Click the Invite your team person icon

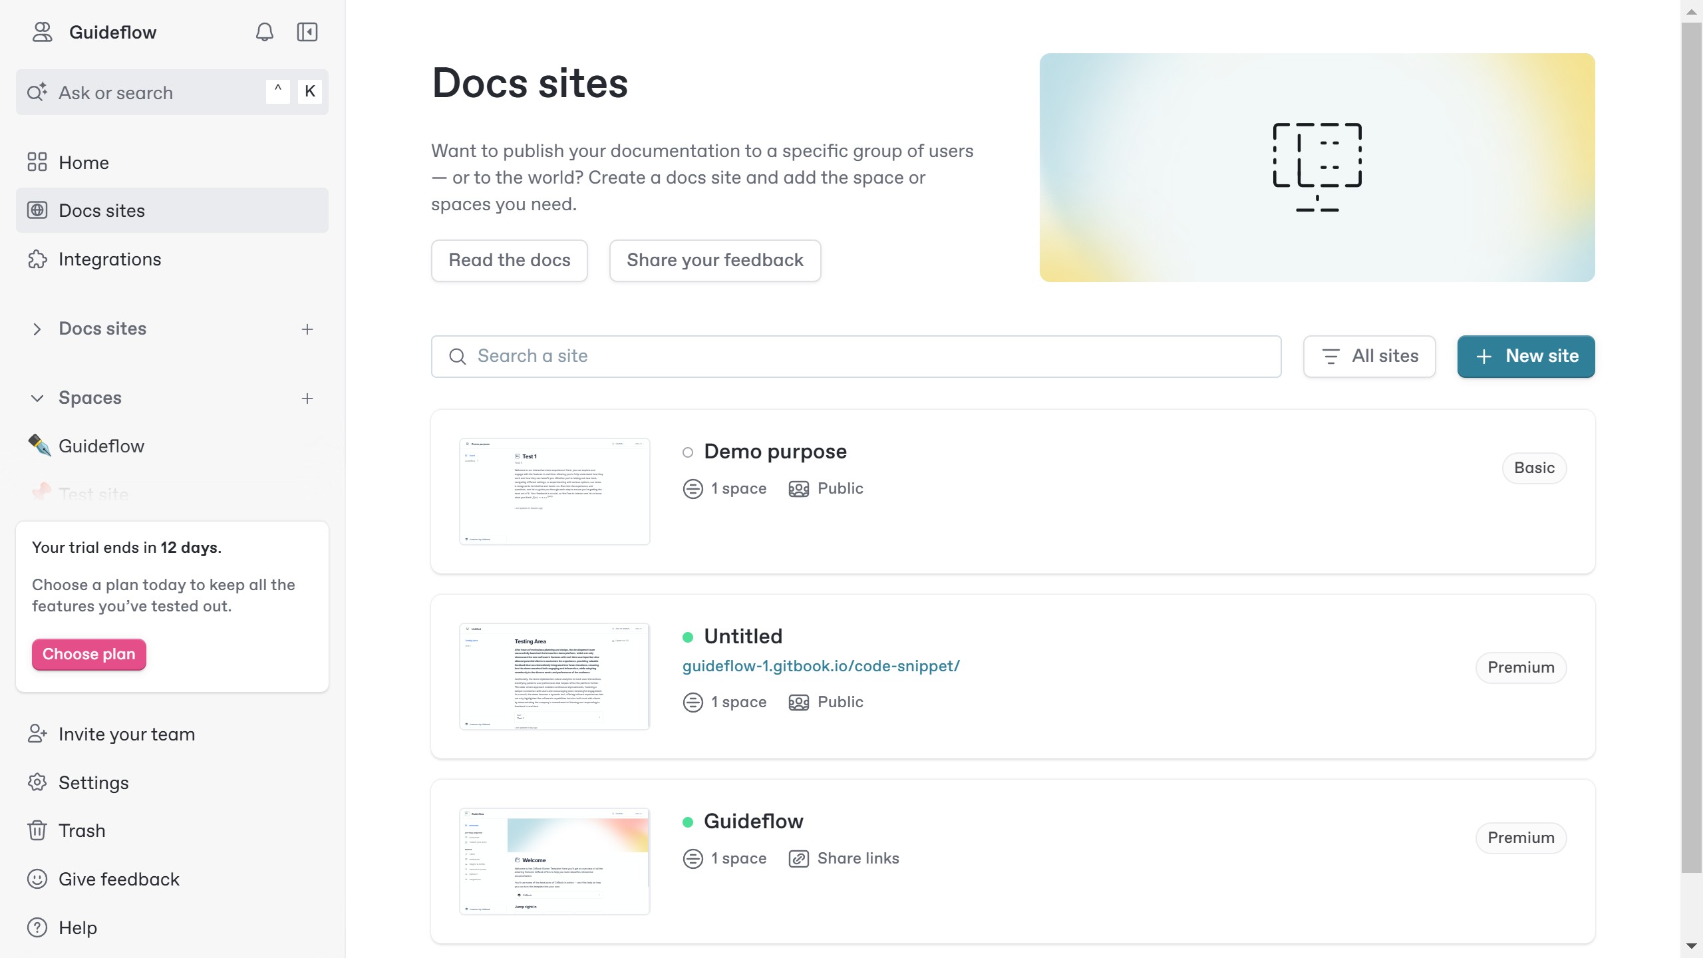pyautogui.click(x=37, y=734)
